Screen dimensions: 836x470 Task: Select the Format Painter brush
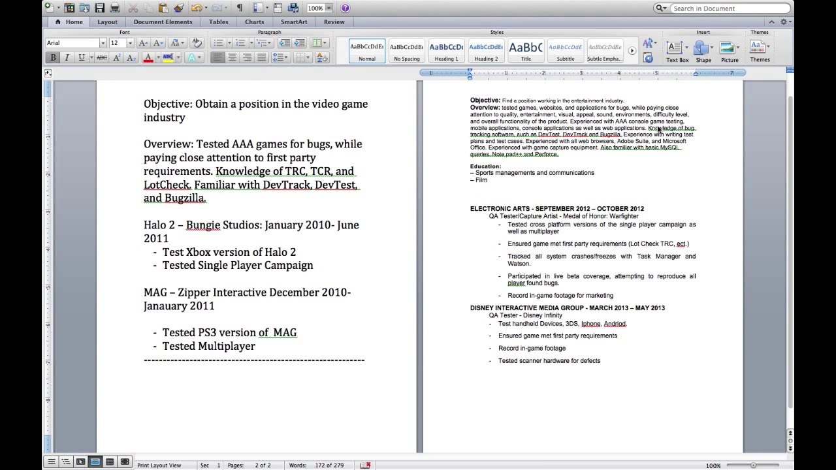(x=179, y=8)
